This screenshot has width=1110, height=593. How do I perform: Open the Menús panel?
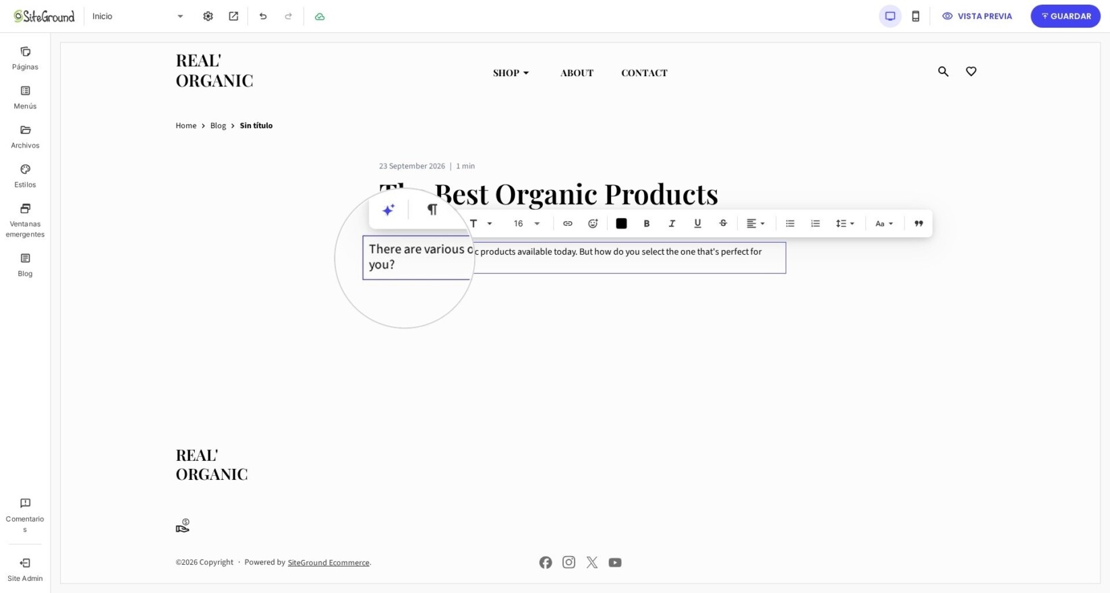click(x=25, y=98)
